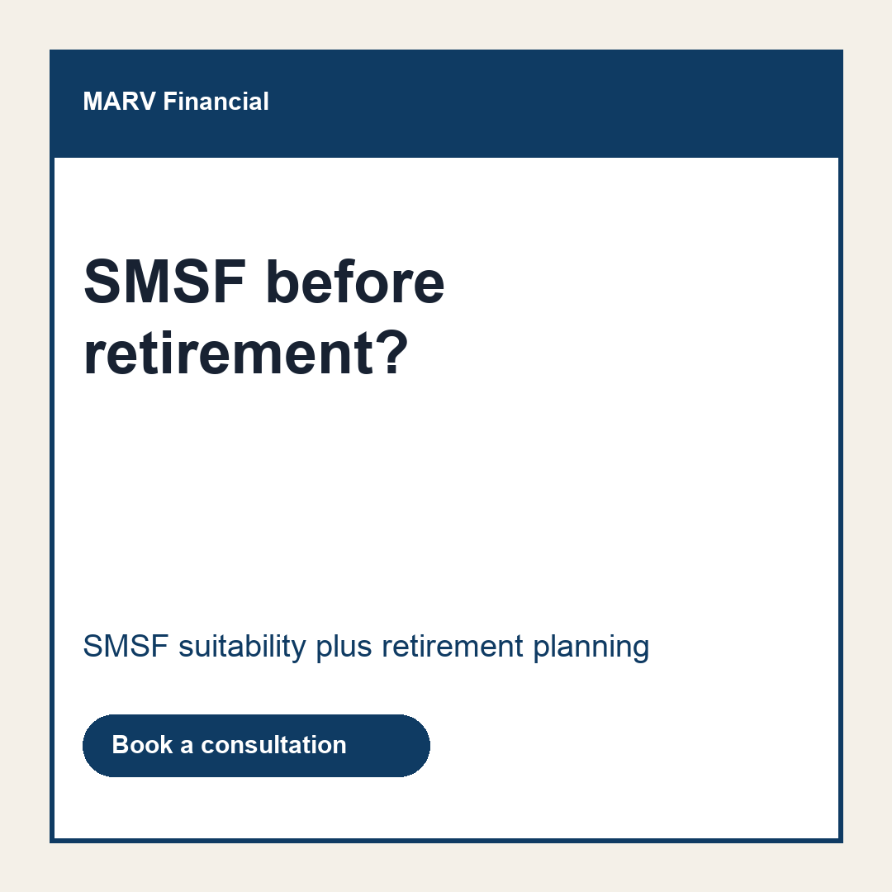
Task: Click the word plus in the tagline
Action: tap(344, 647)
